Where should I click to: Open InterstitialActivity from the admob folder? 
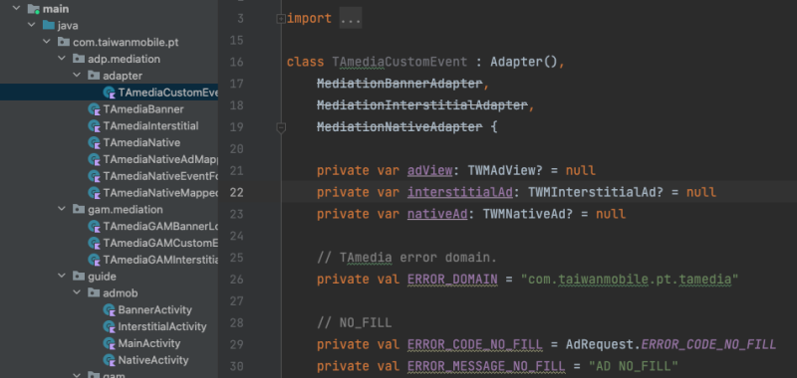(162, 326)
